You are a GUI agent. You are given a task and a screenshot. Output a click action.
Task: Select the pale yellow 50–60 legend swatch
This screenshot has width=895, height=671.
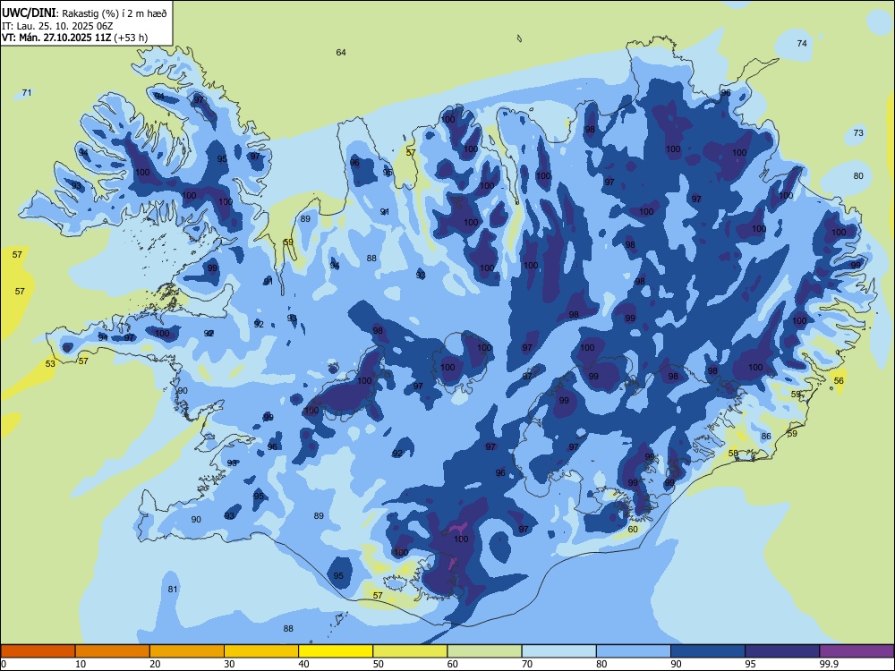(x=410, y=651)
